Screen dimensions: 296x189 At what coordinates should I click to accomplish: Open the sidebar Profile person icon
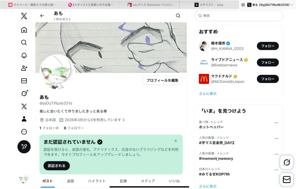[x=24, y=119]
